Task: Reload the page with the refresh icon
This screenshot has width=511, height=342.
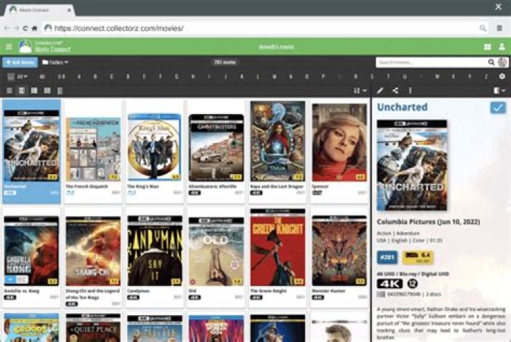Action: (25, 28)
